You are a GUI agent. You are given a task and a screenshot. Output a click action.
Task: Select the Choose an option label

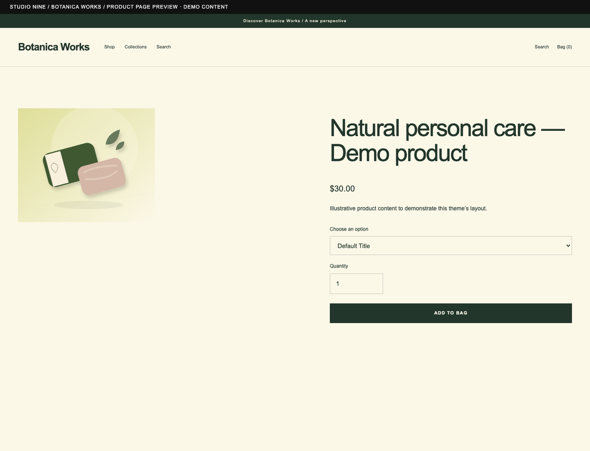[x=349, y=229]
